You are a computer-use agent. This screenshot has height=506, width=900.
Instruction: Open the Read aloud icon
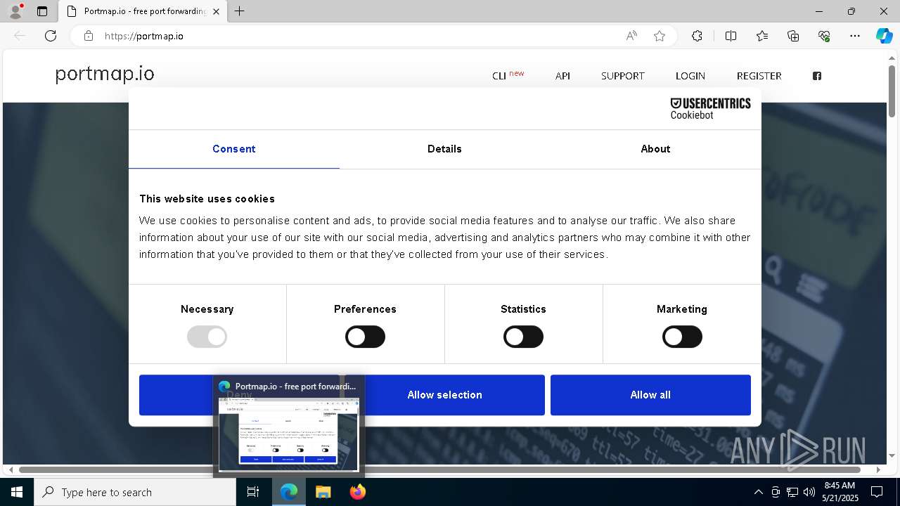tap(631, 36)
